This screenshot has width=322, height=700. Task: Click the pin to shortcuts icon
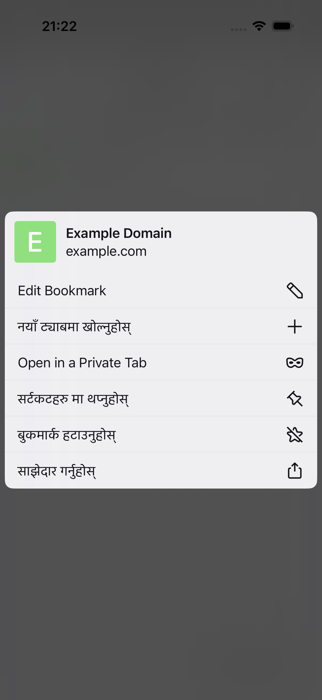pyautogui.click(x=294, y=399)
